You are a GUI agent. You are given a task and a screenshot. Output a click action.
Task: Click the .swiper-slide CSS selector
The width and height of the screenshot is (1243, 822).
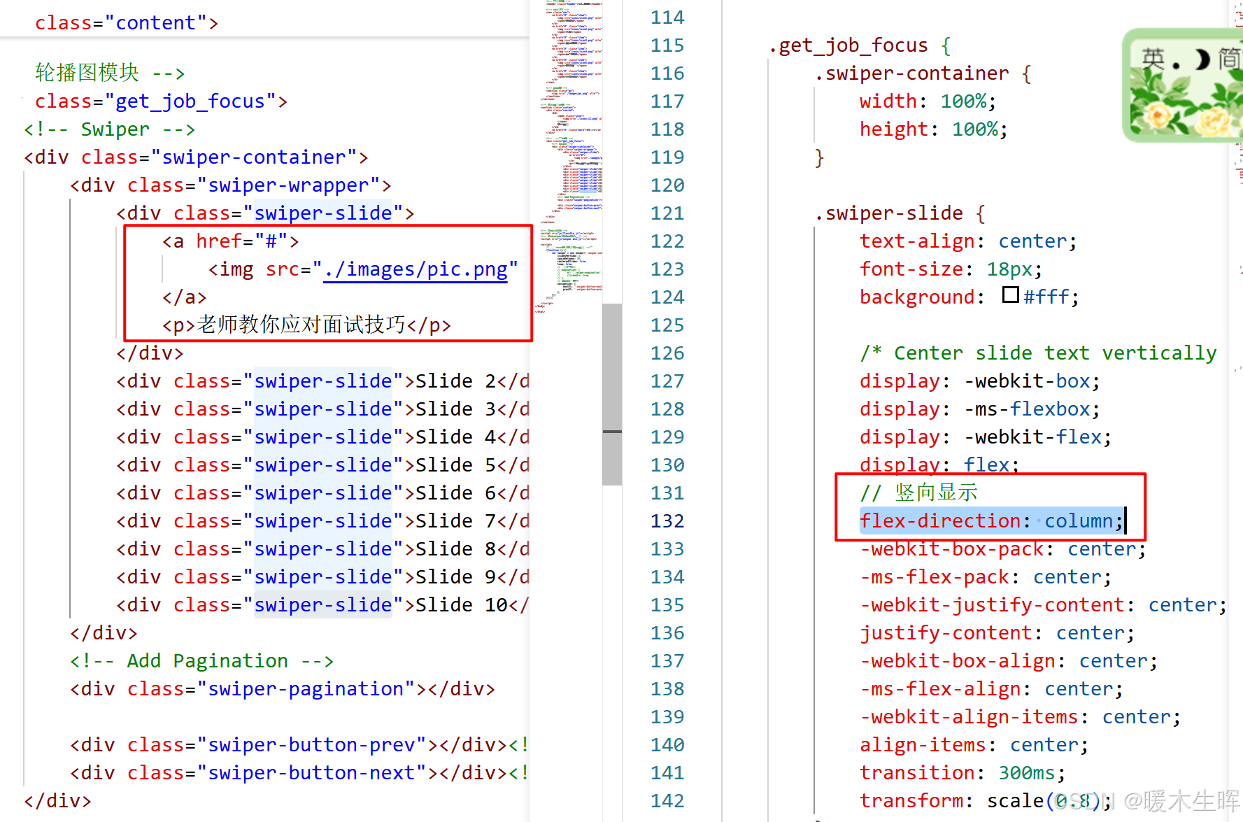pyautogui.click(x=888, y=213)
